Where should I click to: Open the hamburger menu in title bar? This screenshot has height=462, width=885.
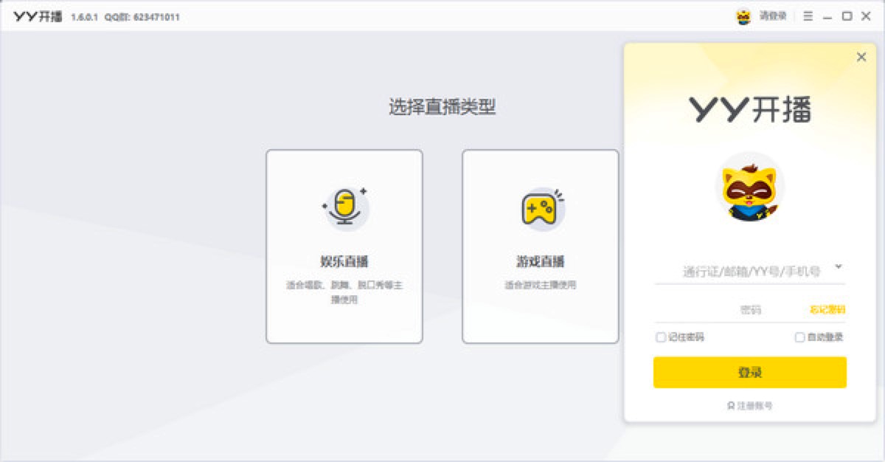click(x=808, y=16)
